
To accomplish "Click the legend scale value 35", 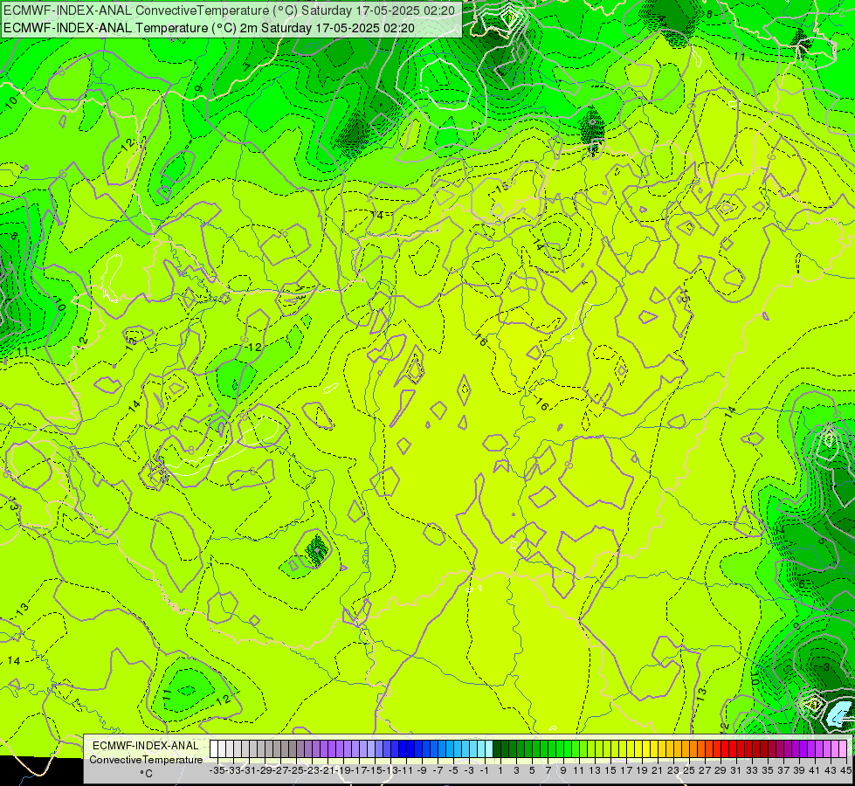I will [x=767, y=771].
